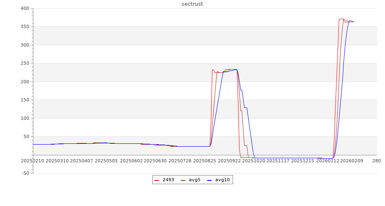Click the 350 y-axis value label
385x206 pixels.
pos(24,27)
